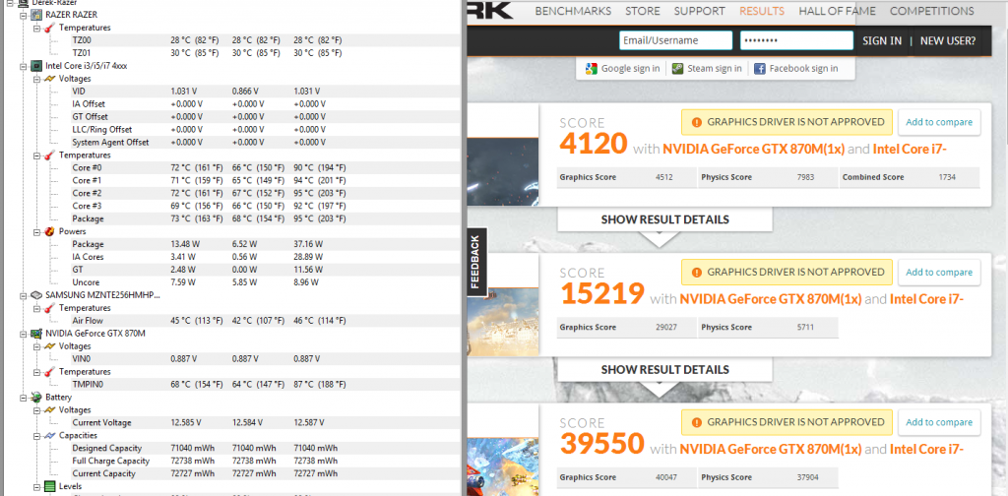Add the 15219 score result to compare
1008x496 pixels.
pyautogui.click(x=939, y=273)
